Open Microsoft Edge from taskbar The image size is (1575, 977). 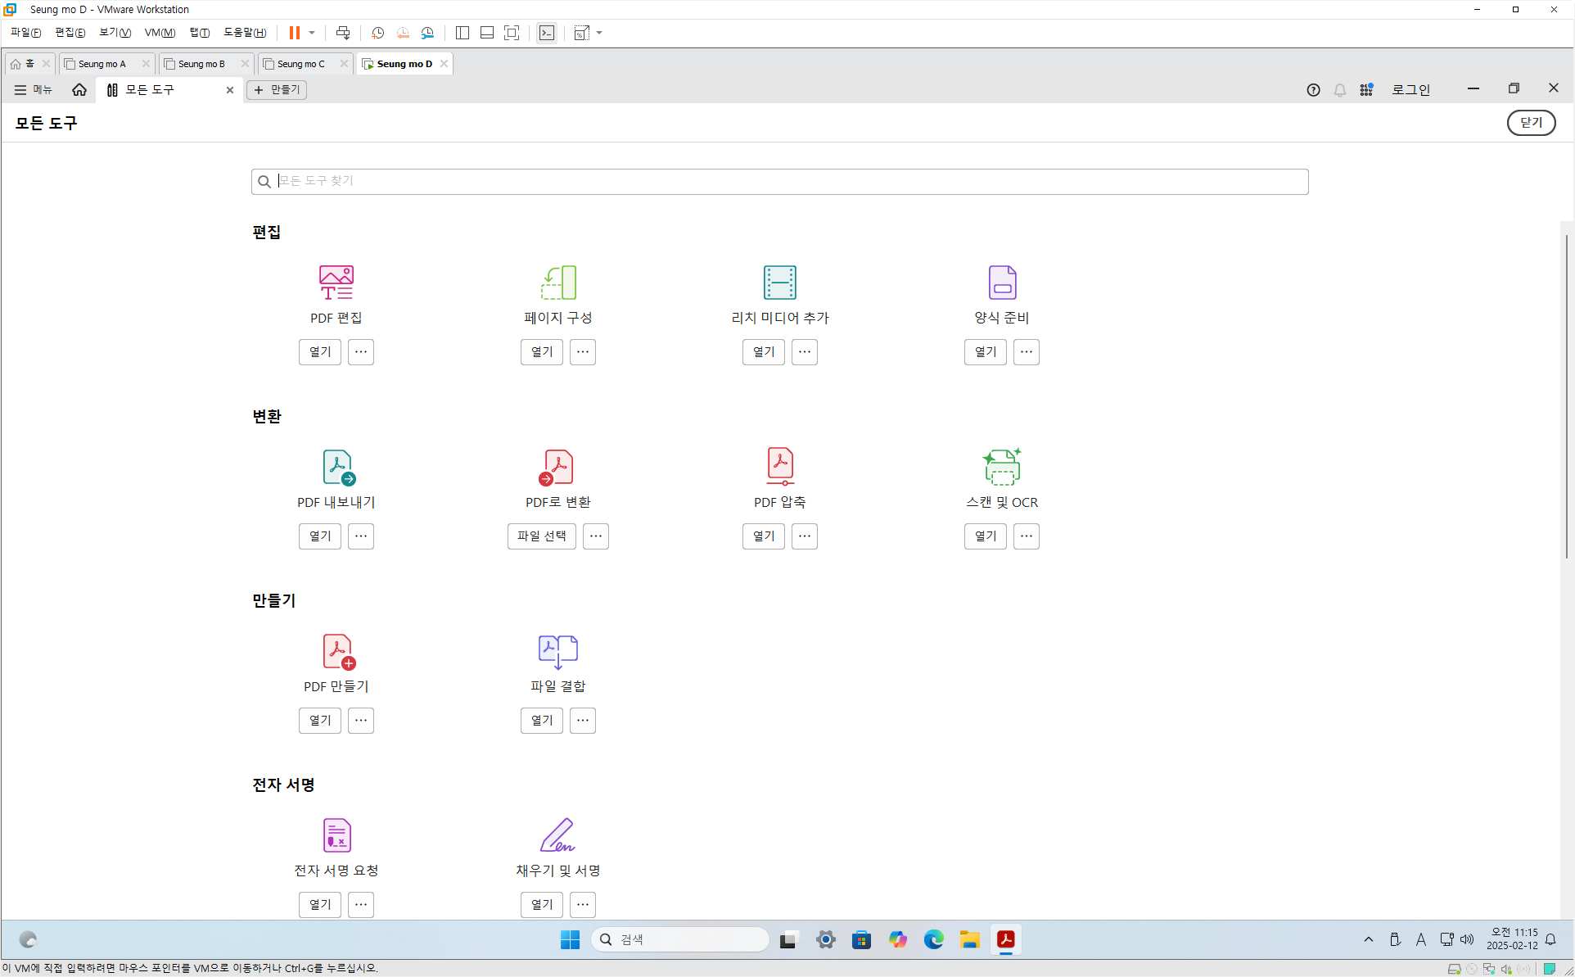934,939
